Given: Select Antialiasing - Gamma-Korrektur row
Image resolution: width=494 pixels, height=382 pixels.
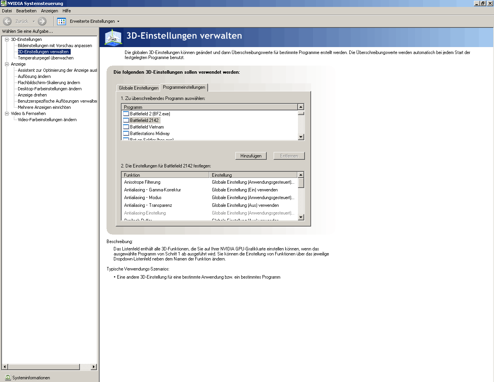Looking at the screenshot, I should pyautogui.click(x=210, y=190).
